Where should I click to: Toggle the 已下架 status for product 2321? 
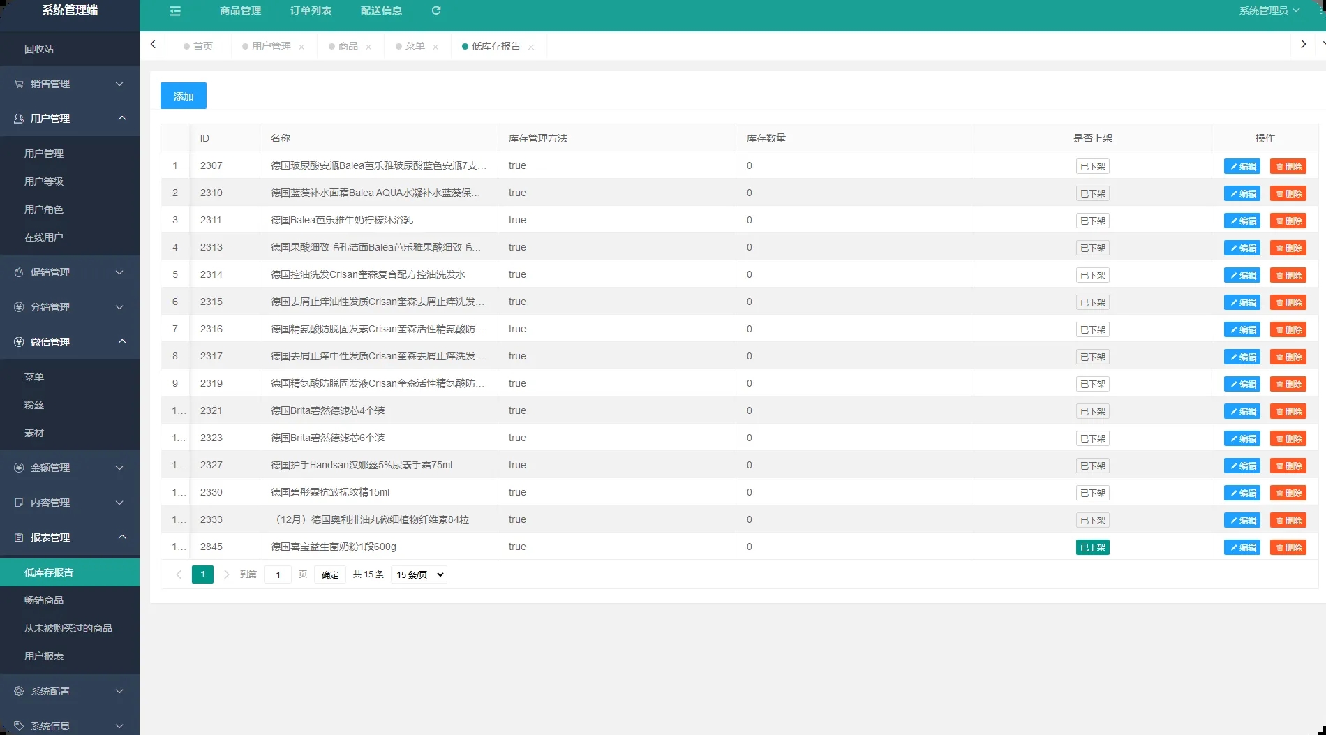tap(1092, 411)
